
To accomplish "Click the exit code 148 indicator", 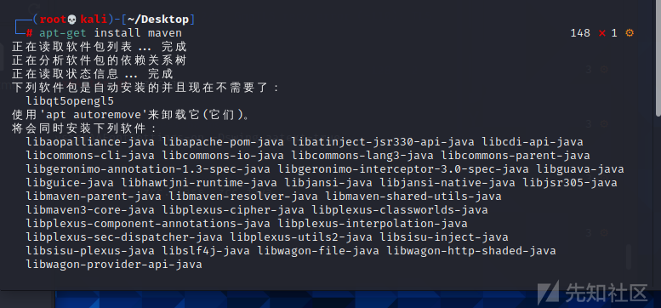I will (580, 33).
